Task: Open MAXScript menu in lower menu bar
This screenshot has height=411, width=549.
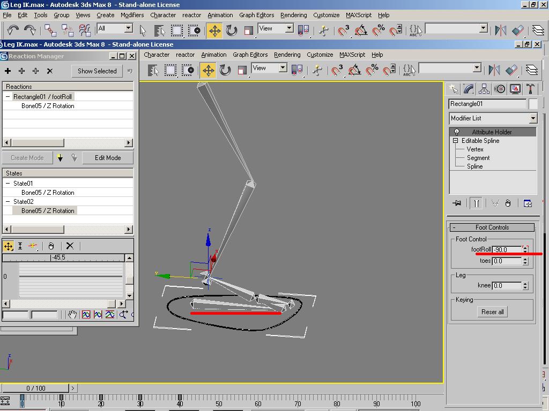Action: [x=352, y=55]
